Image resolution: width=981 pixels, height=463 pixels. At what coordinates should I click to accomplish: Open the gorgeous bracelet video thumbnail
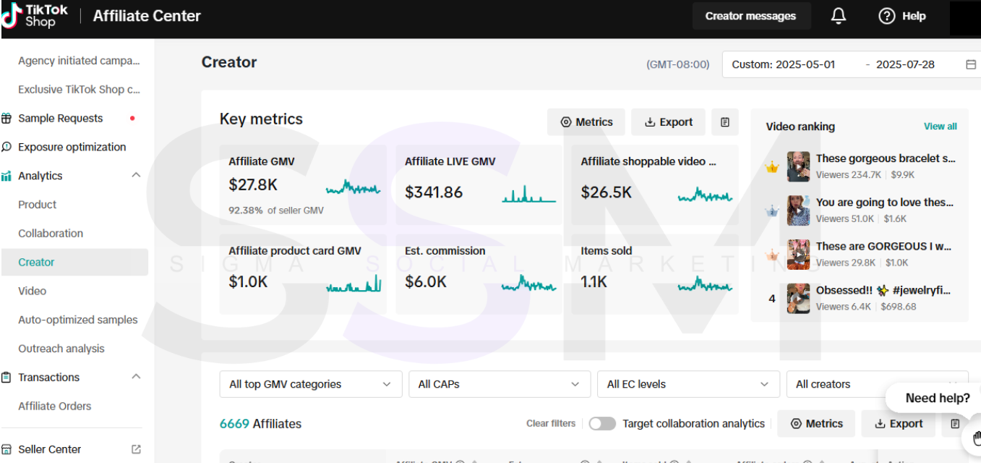coord(799,167)
